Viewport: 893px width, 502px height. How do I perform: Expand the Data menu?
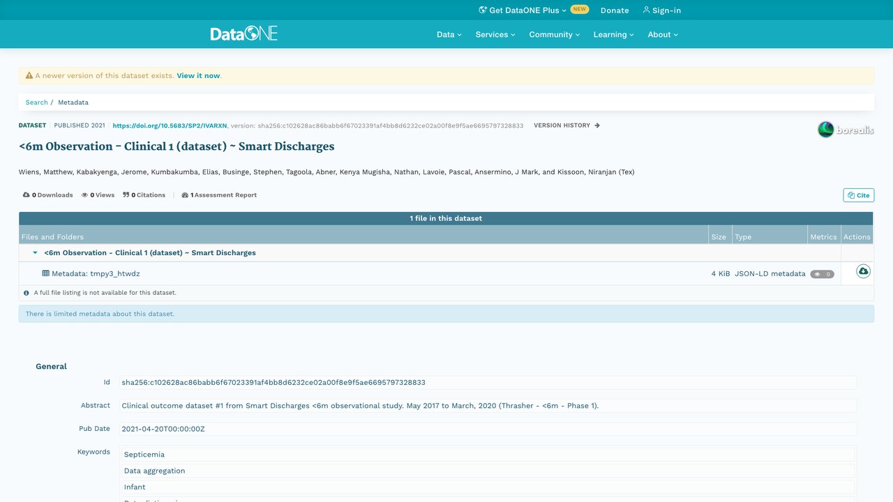[449, 34]
